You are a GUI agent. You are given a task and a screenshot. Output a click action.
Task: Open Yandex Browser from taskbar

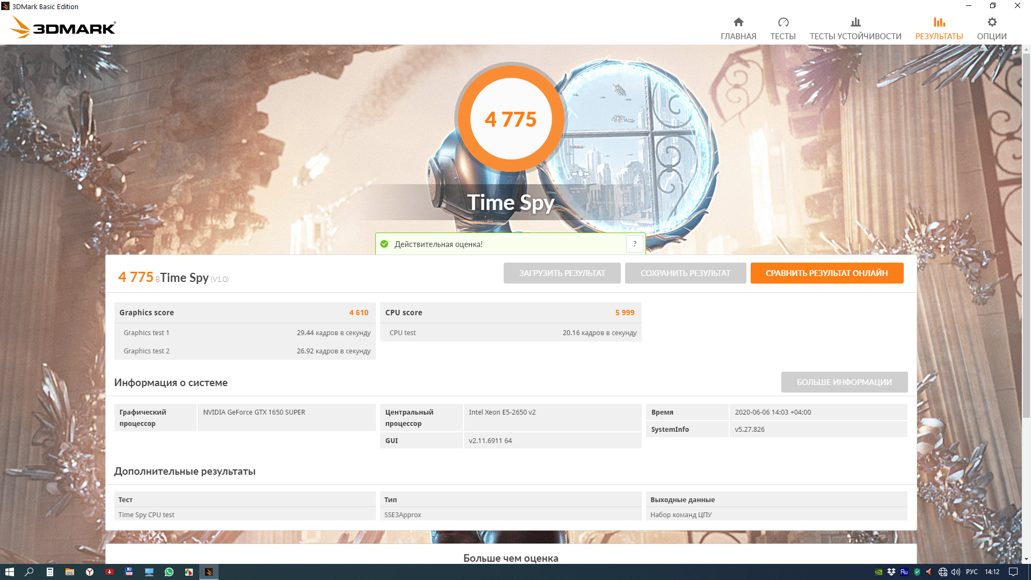point(90,572)
